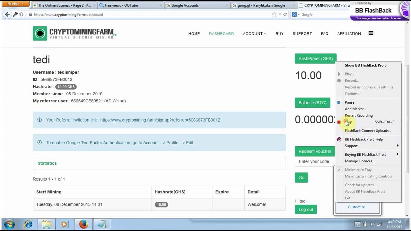Click the Statistics heading
This screenshot has height=231, width=411.
coord(47,163)
